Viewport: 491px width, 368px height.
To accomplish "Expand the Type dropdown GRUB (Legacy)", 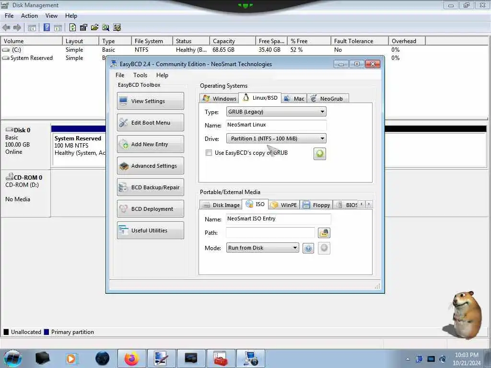I will pos(276,112).
